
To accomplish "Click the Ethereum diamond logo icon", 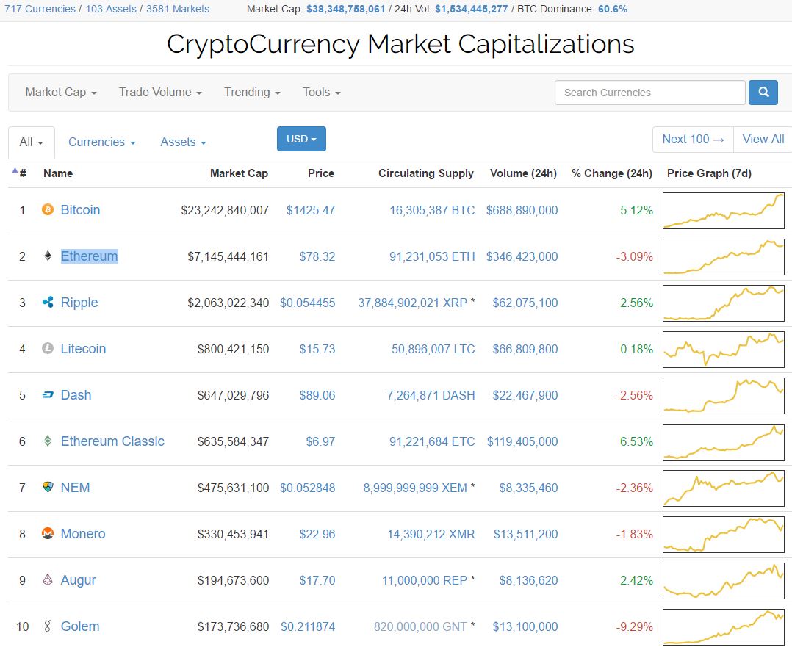I will (x=48, y=256).
